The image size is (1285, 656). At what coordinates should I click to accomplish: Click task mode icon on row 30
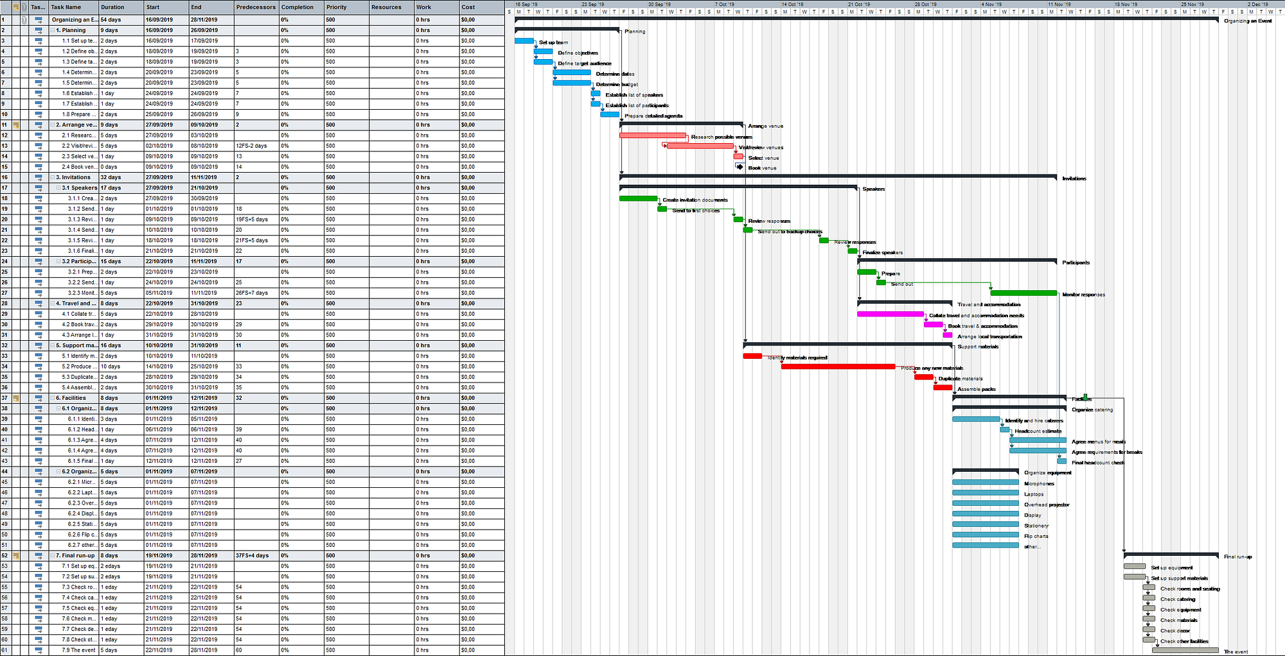[x=39, y=324]
